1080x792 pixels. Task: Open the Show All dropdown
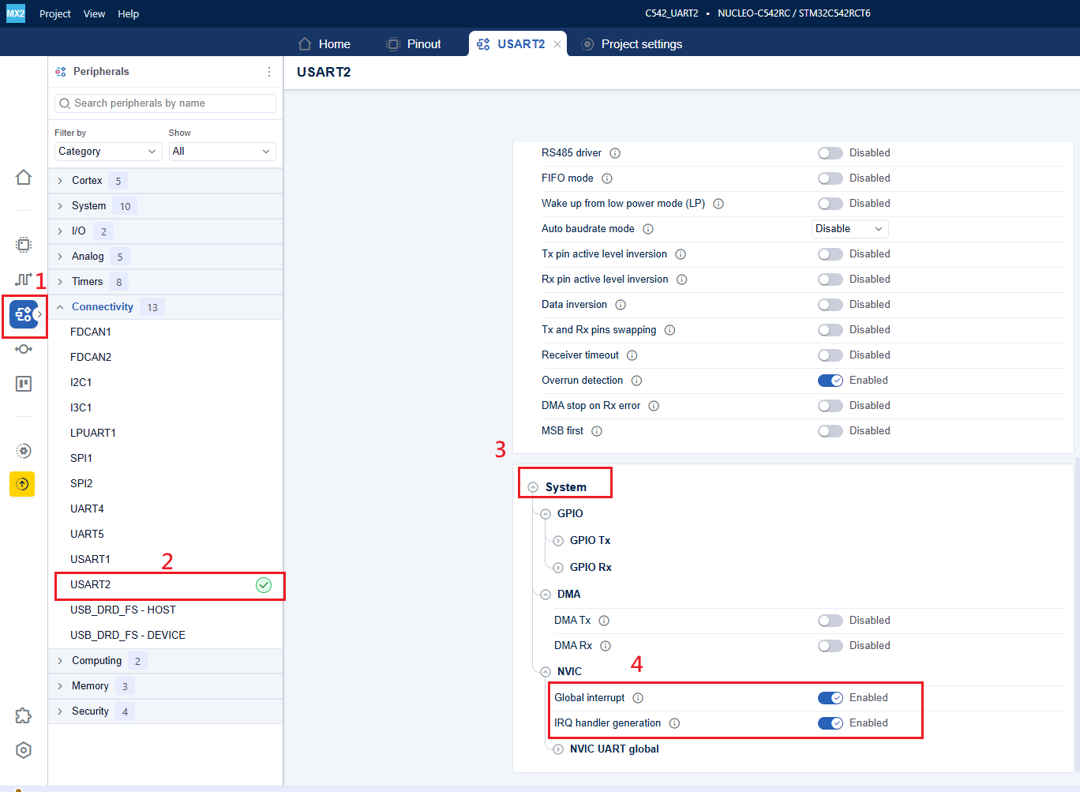tap(222, 152)
